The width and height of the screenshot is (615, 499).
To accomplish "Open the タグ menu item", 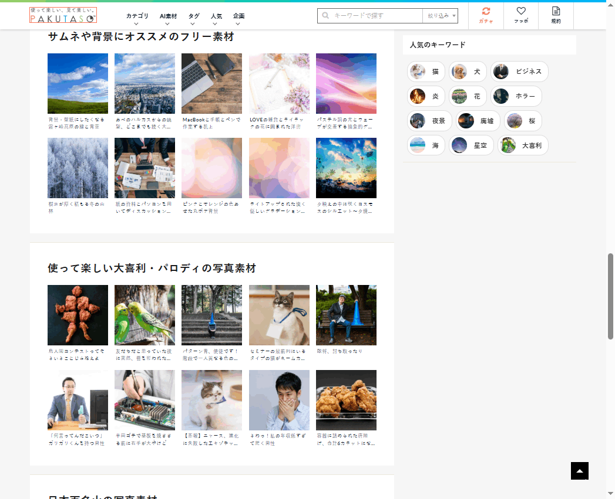I will click(194, 17).
